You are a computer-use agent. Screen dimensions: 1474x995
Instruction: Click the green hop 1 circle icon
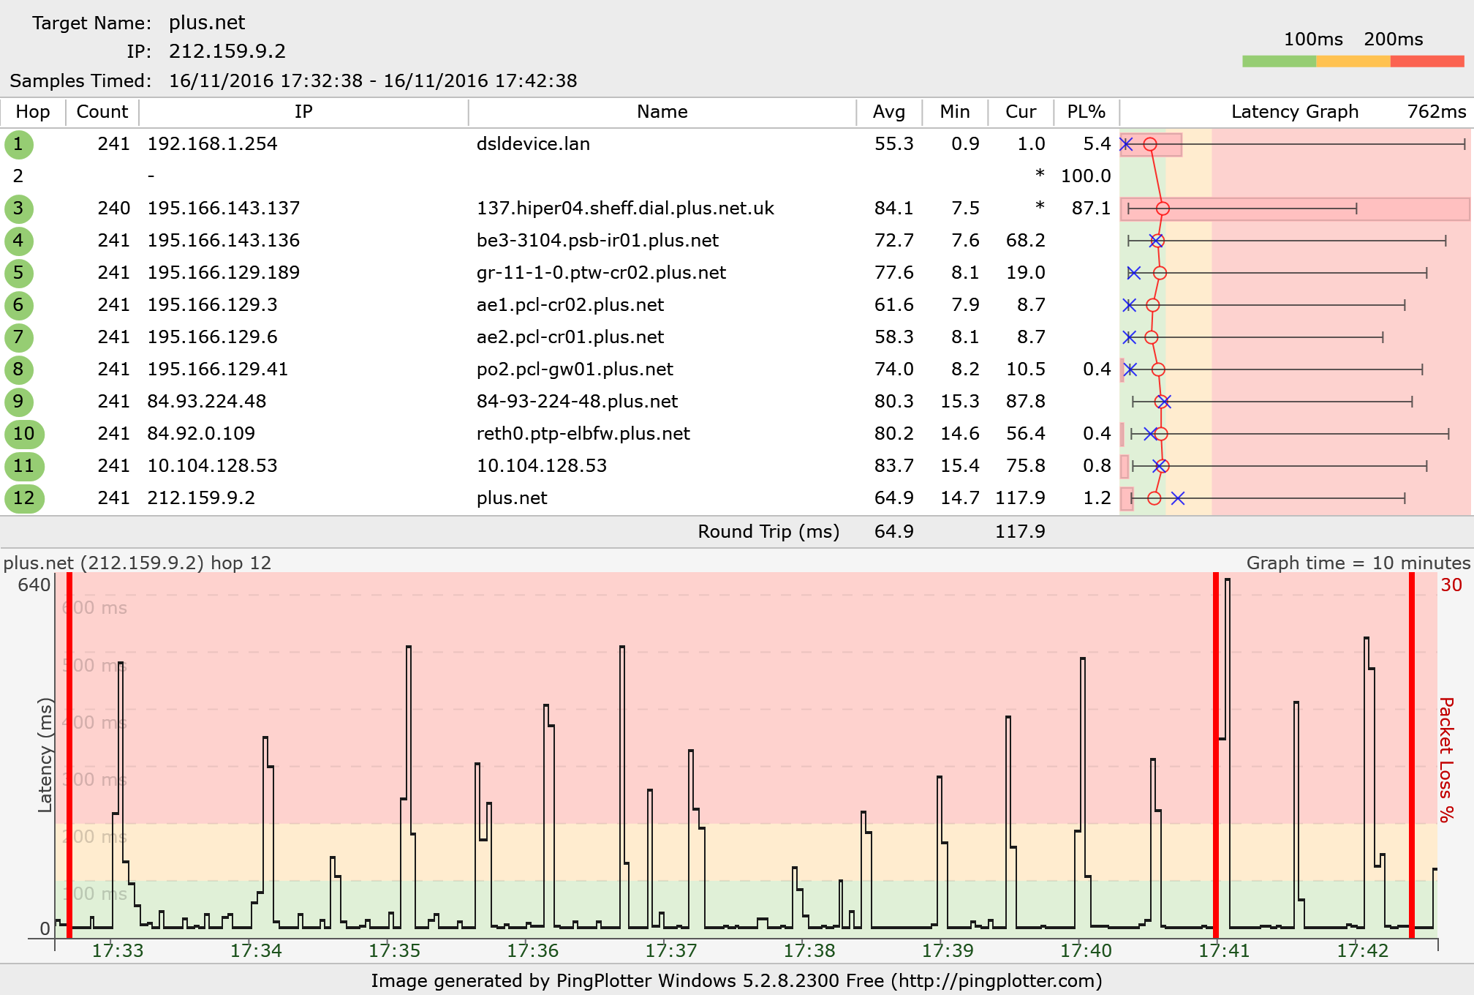(x=18, y=144)
